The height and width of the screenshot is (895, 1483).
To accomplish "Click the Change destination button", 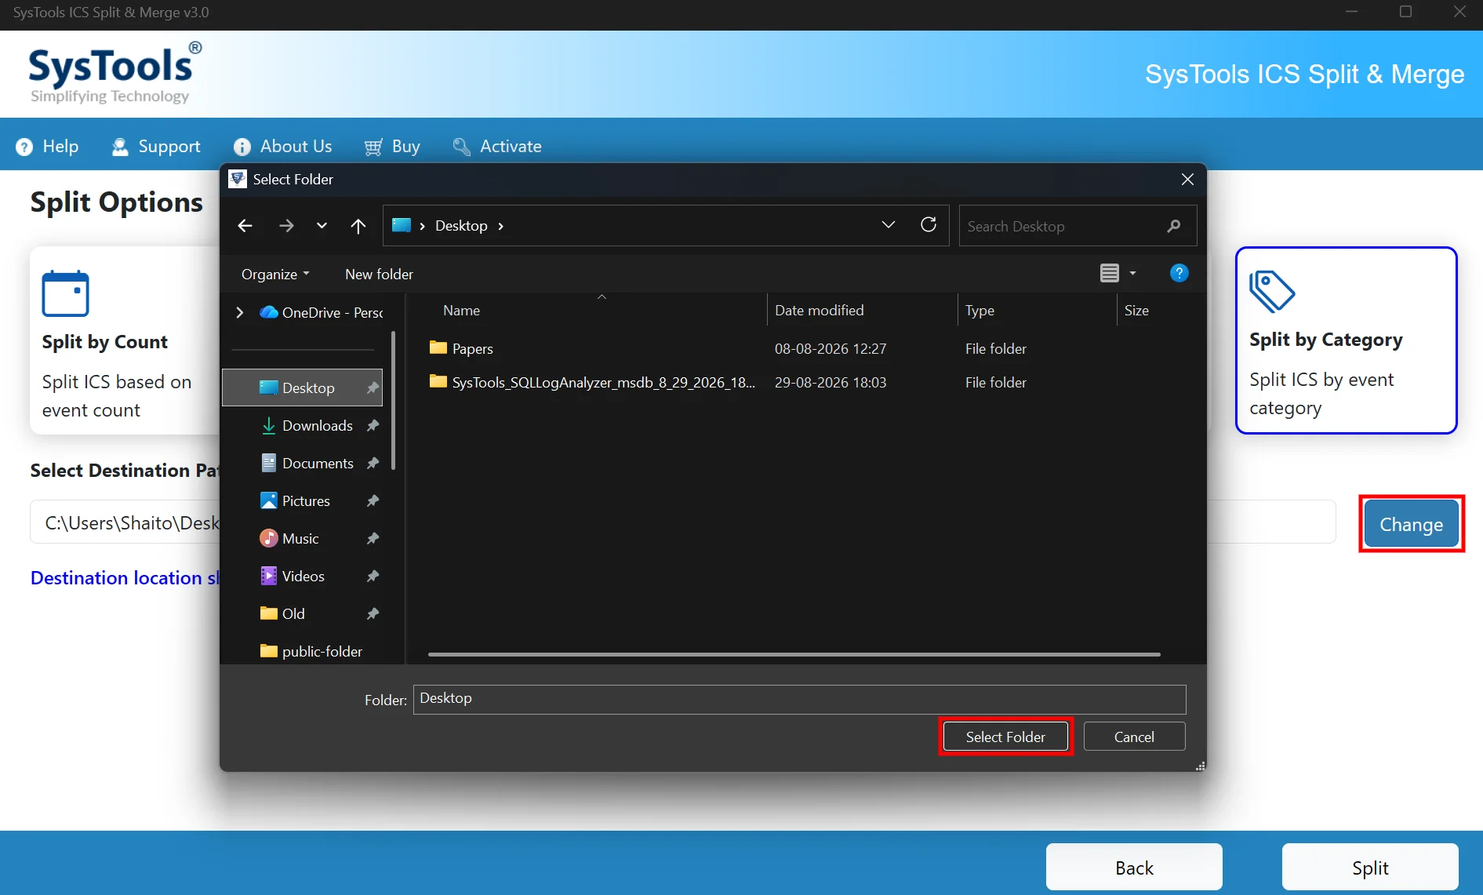I will (x=1411, y=524).
